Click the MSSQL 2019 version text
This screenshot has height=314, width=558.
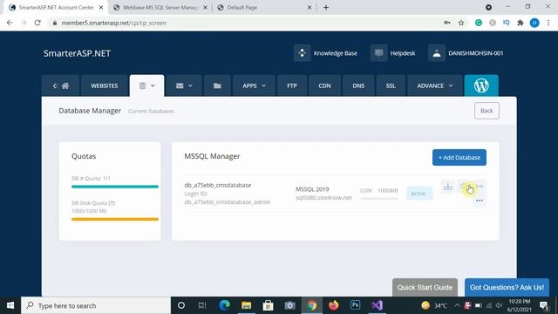coord(312,189)
